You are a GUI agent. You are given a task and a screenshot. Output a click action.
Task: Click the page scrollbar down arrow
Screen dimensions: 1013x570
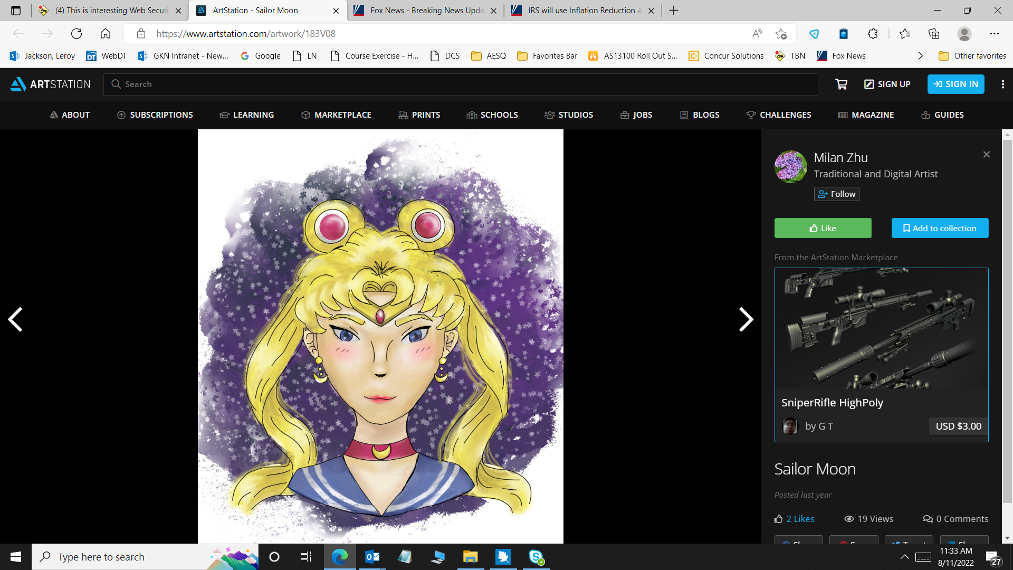[x=1007, y=538]
